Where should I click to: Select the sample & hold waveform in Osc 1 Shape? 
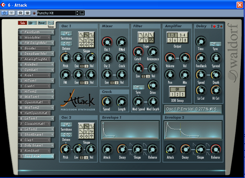coord(86,40)
